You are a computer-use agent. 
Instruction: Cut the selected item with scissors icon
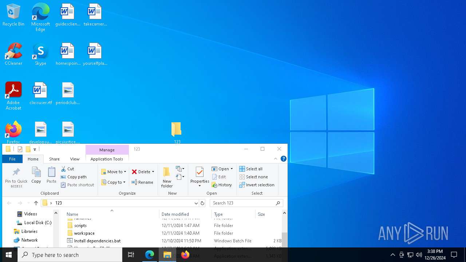click(x=67, y=169)
